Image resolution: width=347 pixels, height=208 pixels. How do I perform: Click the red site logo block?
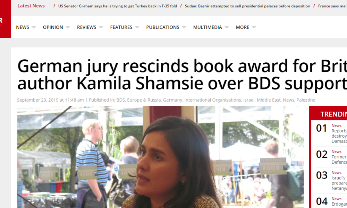click(x=5, y=19)
